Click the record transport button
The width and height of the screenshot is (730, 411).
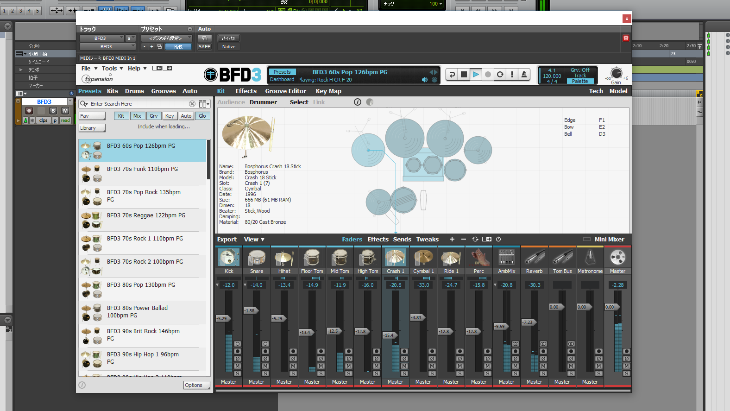click(x=488, y=74)
